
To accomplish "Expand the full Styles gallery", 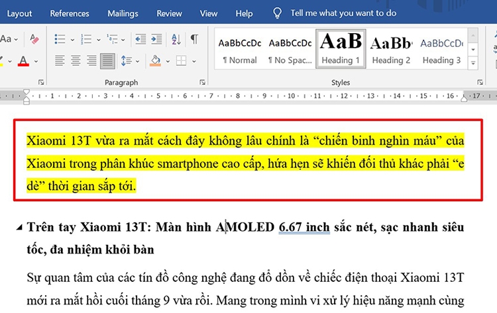I will click(473, 63).
